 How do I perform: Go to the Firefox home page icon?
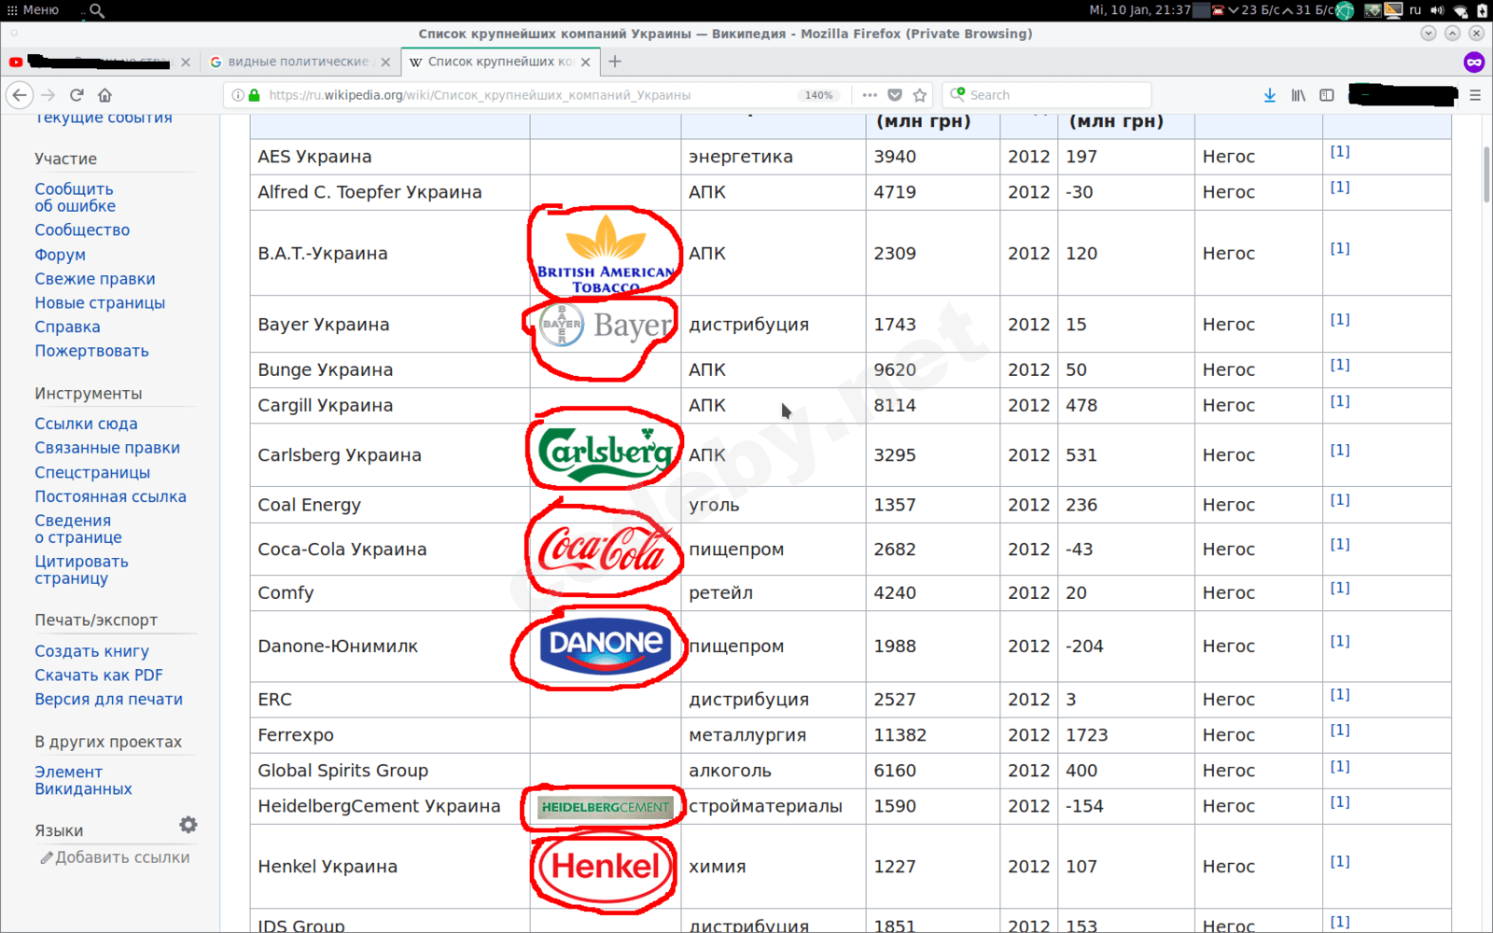click(x=105, y=95)
